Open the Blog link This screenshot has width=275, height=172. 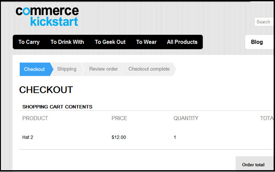pyautogui.click(x=257, y=42)
